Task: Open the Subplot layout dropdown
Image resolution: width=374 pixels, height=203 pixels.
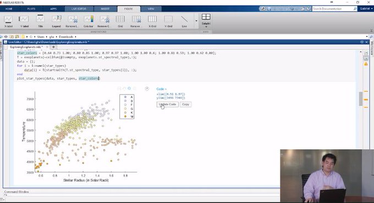Action: (206, 20)
